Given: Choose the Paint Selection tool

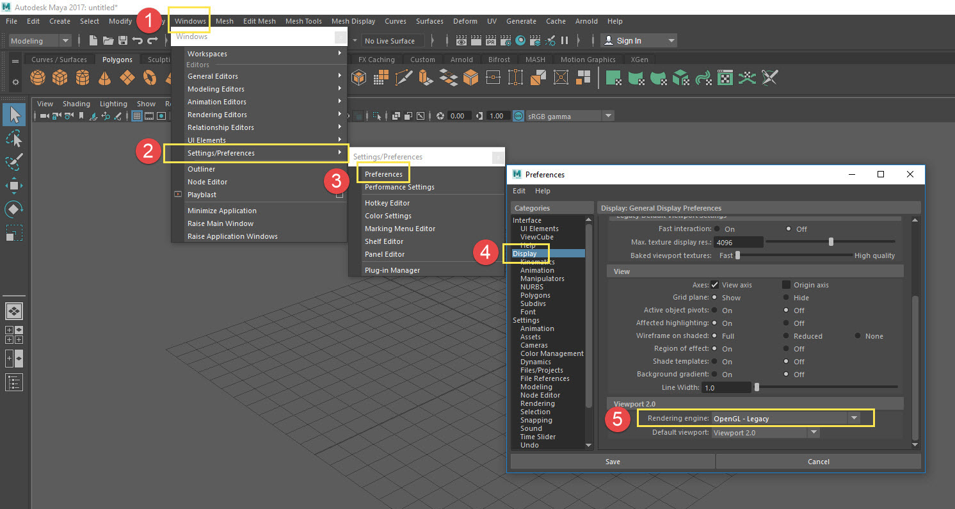Looking at the screenshot, I should click(x=14, y=162).
